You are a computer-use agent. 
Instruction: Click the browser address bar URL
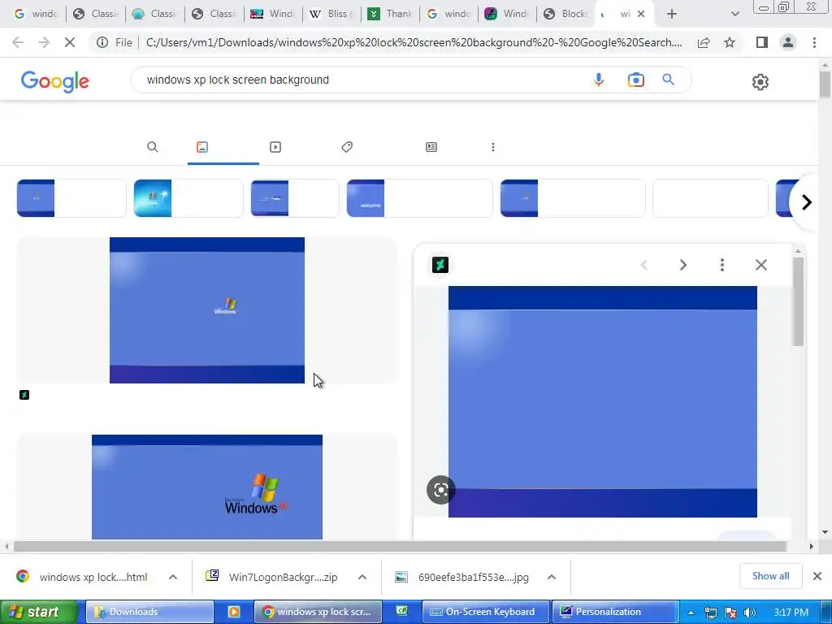[414, 42]
